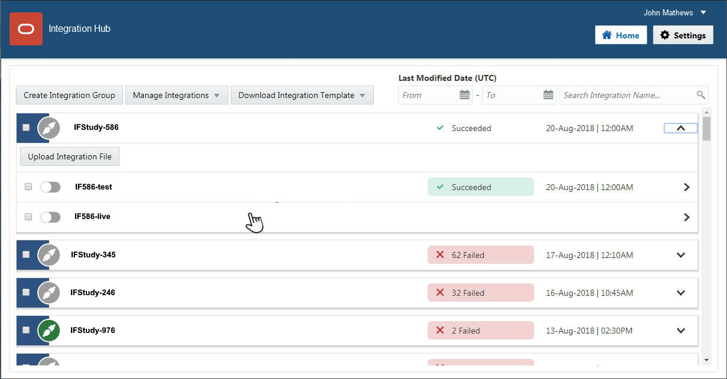727x379 pixels.
Task: Click the Integration Hub title
Action: 79,28
